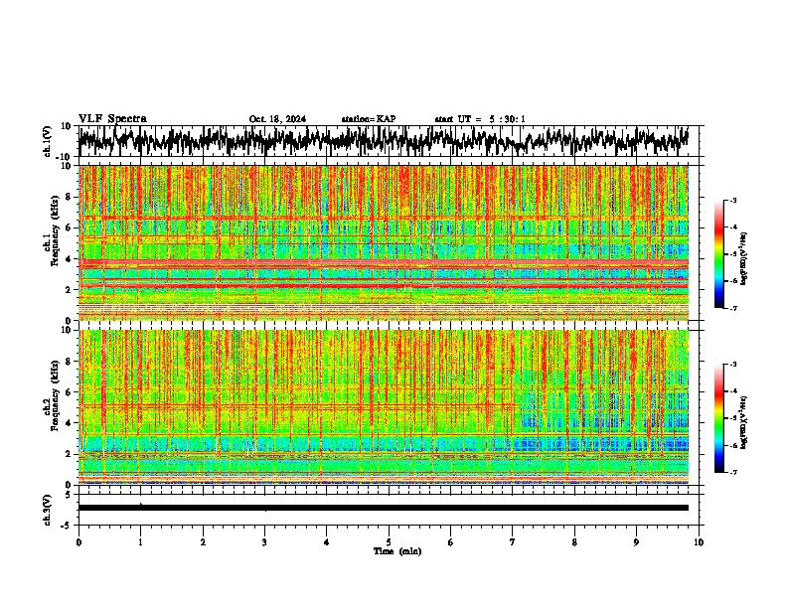This screenshot has width=787, height=608.
Task: Click the time axis tick label "6"
Action: [451, 542]
